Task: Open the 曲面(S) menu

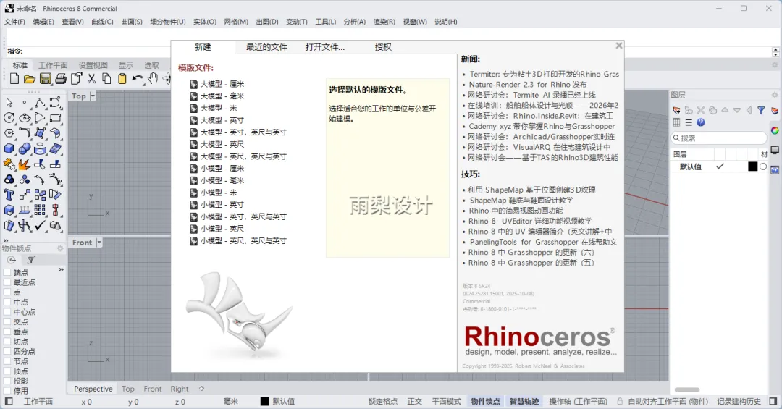Action: point(132,22)
